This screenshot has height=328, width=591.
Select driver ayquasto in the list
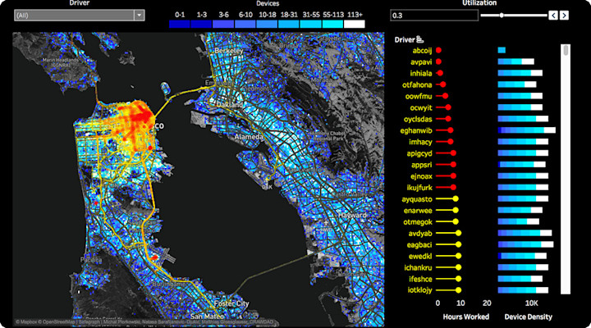[417, 198]
